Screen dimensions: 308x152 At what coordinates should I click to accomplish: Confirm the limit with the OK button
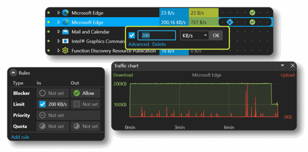[x=216, y=35]
